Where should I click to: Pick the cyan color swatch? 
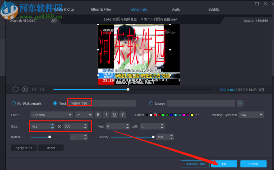click(x=175, y=115)
